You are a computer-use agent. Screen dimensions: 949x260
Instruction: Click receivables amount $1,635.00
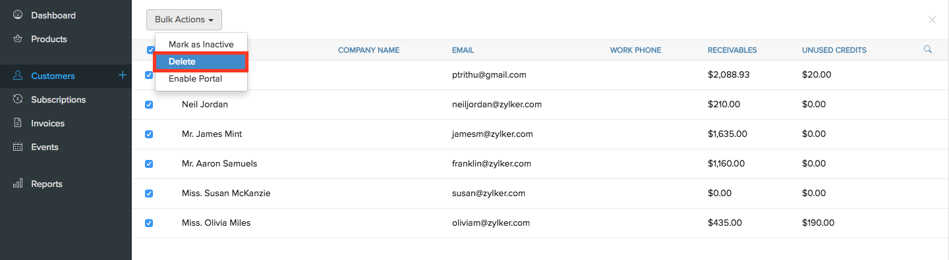(x=728, y=134)
